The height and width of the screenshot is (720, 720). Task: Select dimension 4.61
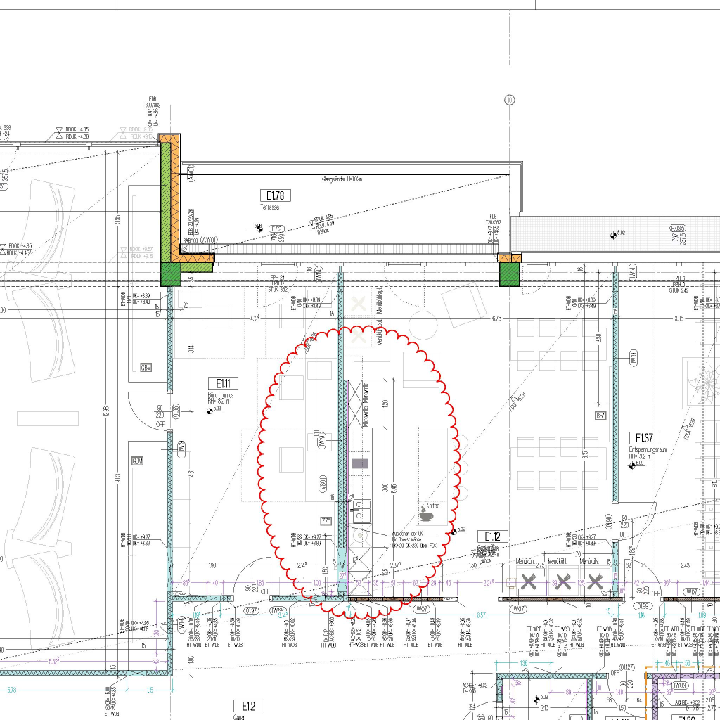pos(191,473)
